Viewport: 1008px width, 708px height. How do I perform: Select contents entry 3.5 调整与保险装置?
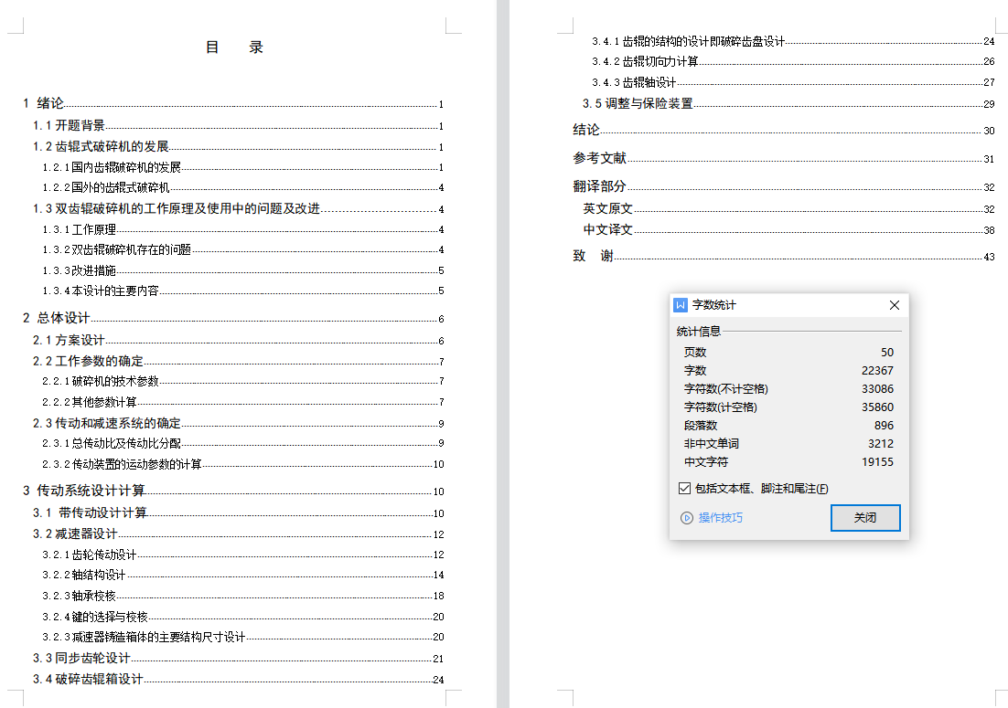point(638,103)
